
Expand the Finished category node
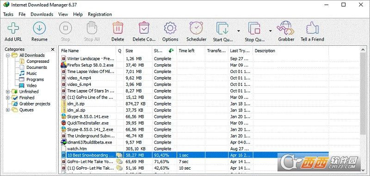pyautogui.click(x=8, y=98)
